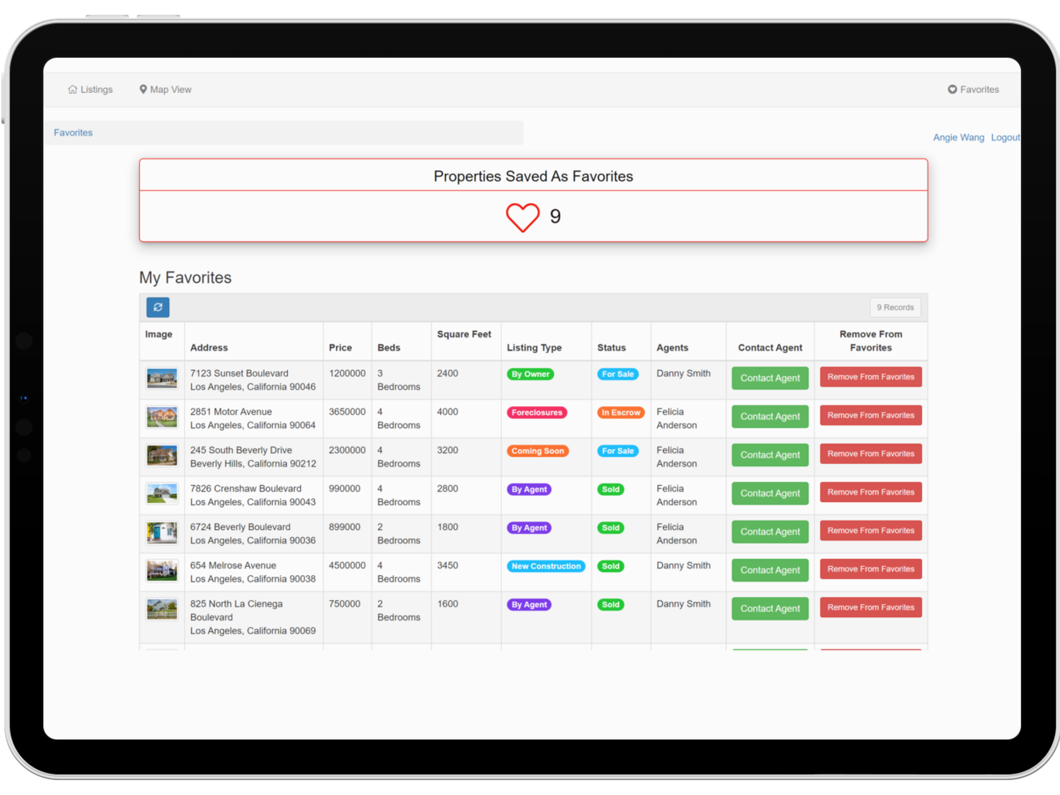Contact agent for 654 Melrose Avenue
The width and height of the screenshot is (1060, 795).
tap(770, 570)
